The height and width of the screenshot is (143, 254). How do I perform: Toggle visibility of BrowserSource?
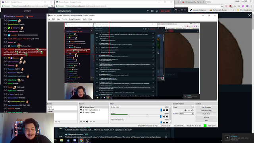click(x=81, y=107)
